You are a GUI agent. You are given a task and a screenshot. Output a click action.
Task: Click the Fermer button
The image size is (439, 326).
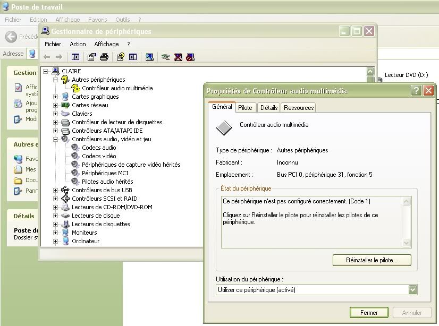(x=369, y=313)
